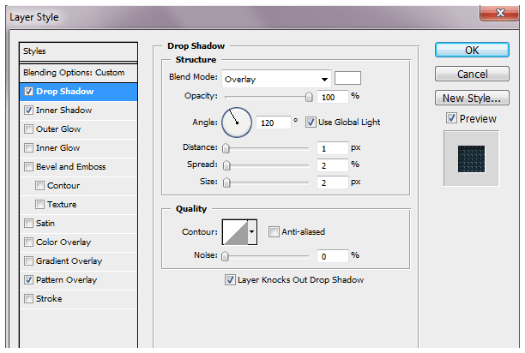Open Blending Options: Custom section
The image size is (525, 353).
[74, 73]
